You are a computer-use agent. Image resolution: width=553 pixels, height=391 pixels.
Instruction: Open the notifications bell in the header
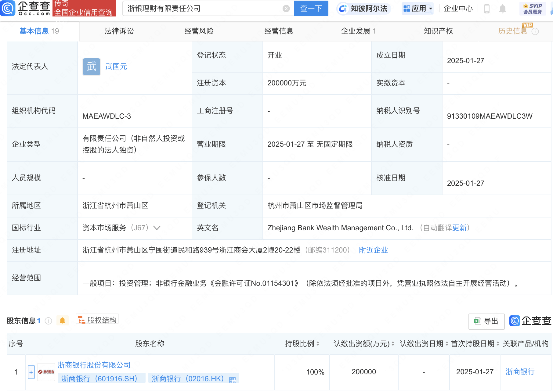click(502, 9)
